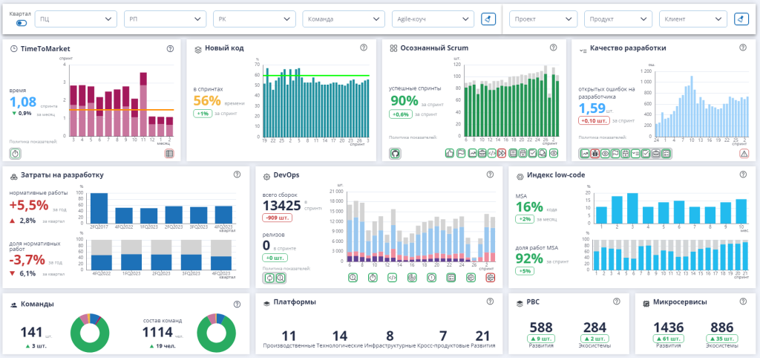Screen dimensions: 760x358
Task: Toggle the eye icon in Качество разработки
Action: (x=605, y=153)
